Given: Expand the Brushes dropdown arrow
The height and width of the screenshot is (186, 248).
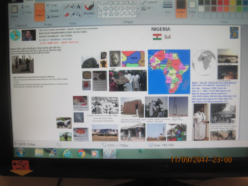Looking at the screenshot, I should (89, 17).
